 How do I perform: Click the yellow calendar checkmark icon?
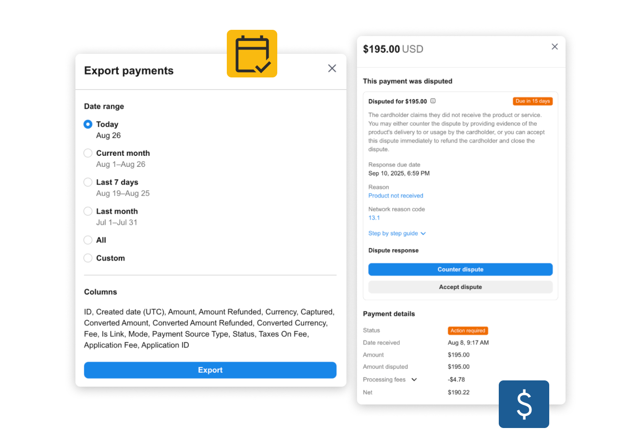coord(252,53)
